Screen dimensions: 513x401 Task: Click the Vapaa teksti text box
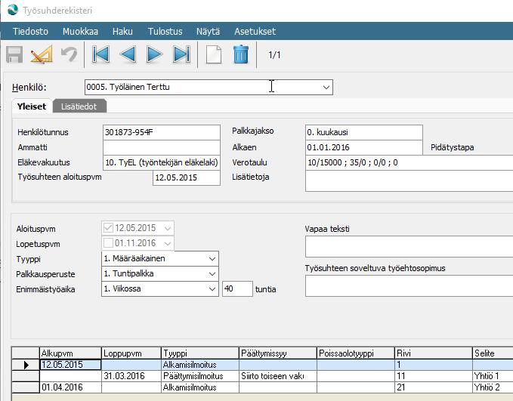(x=409, y=247)
